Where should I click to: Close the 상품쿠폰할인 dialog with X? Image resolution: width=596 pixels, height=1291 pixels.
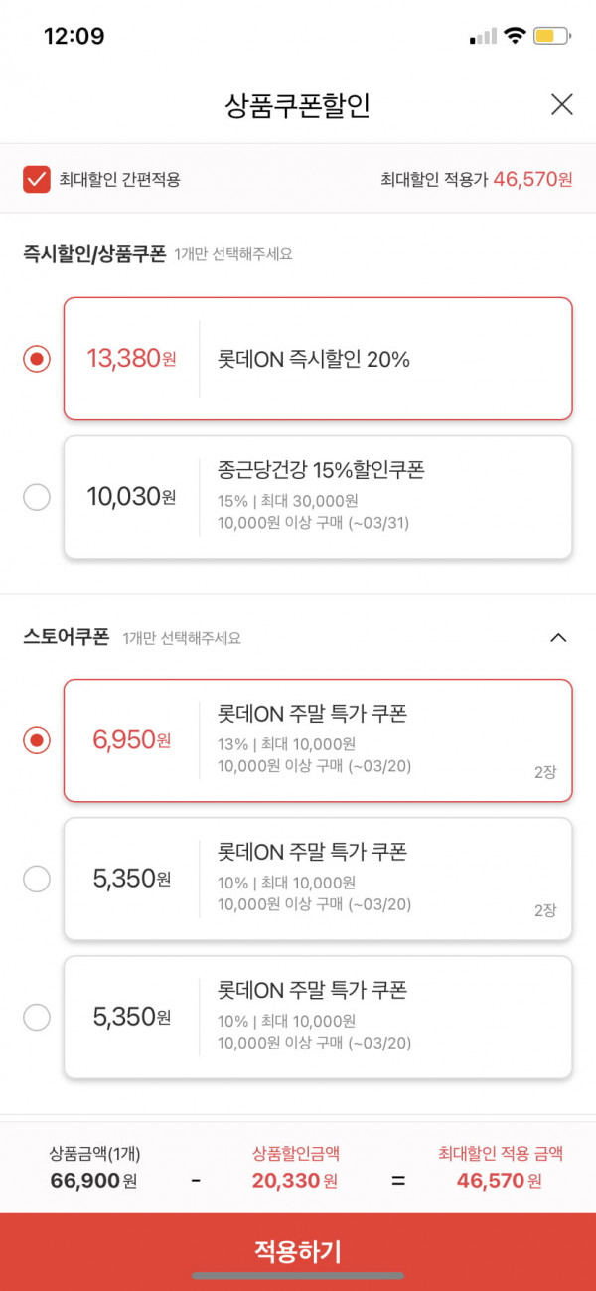click(x=562, y=104)
